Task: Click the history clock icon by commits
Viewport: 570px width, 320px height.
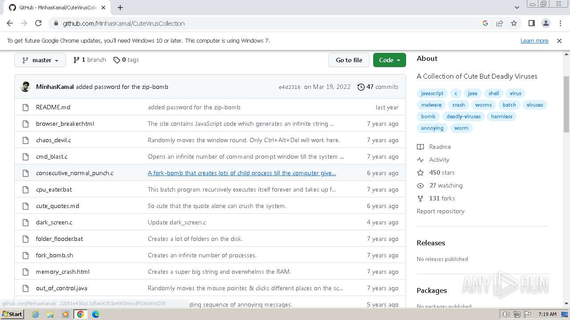Action: [361, 87]
